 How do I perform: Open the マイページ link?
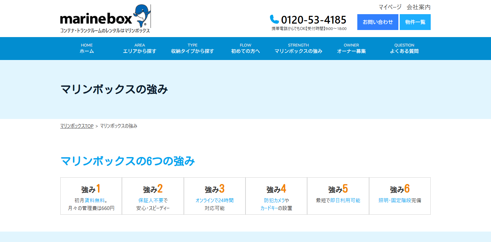click(x=390, y=7)
